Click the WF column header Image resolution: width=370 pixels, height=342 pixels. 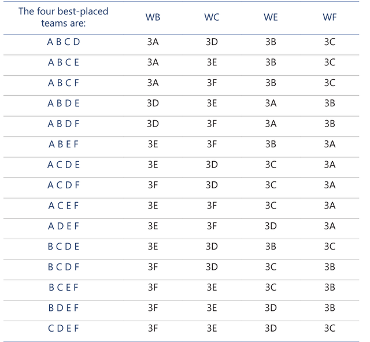[x=330, y=17]
